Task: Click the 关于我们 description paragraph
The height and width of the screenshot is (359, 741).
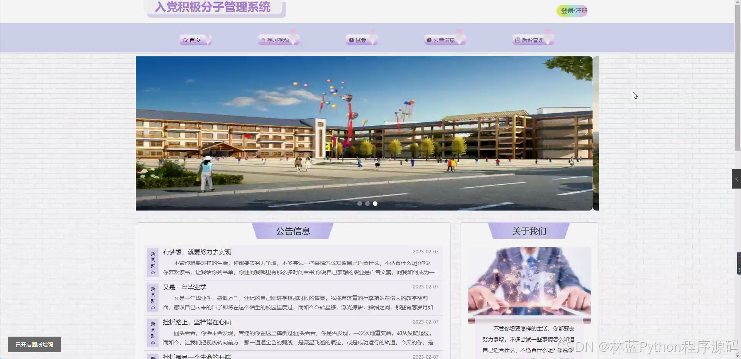Action: (x=528, y=342)
